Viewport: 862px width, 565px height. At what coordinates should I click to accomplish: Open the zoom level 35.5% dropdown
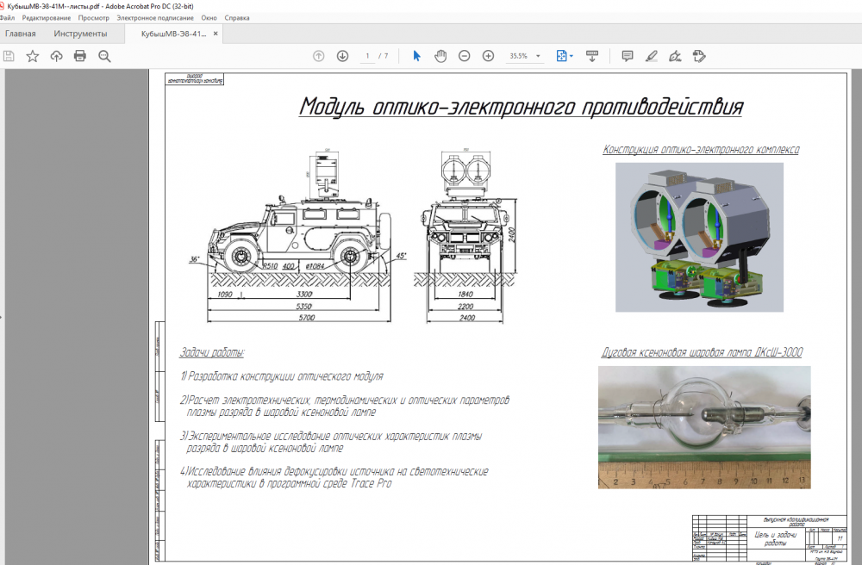click(x=539, y=56)
